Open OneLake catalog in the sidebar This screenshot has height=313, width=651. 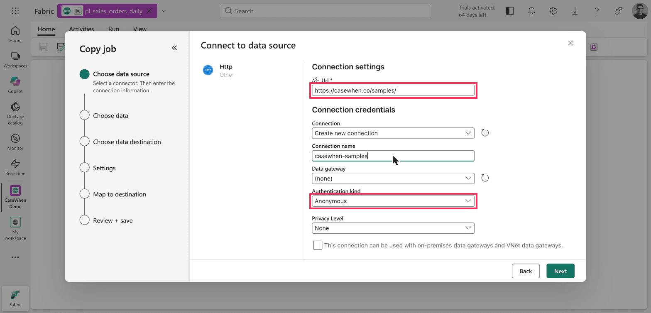[15, 113]
